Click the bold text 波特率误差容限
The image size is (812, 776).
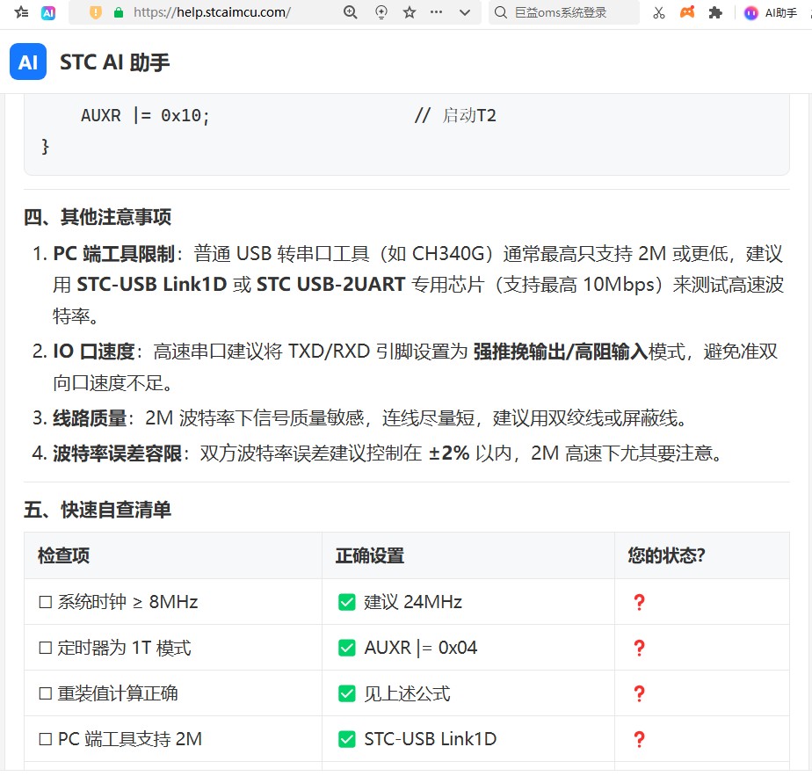click(x=117, y=453)
